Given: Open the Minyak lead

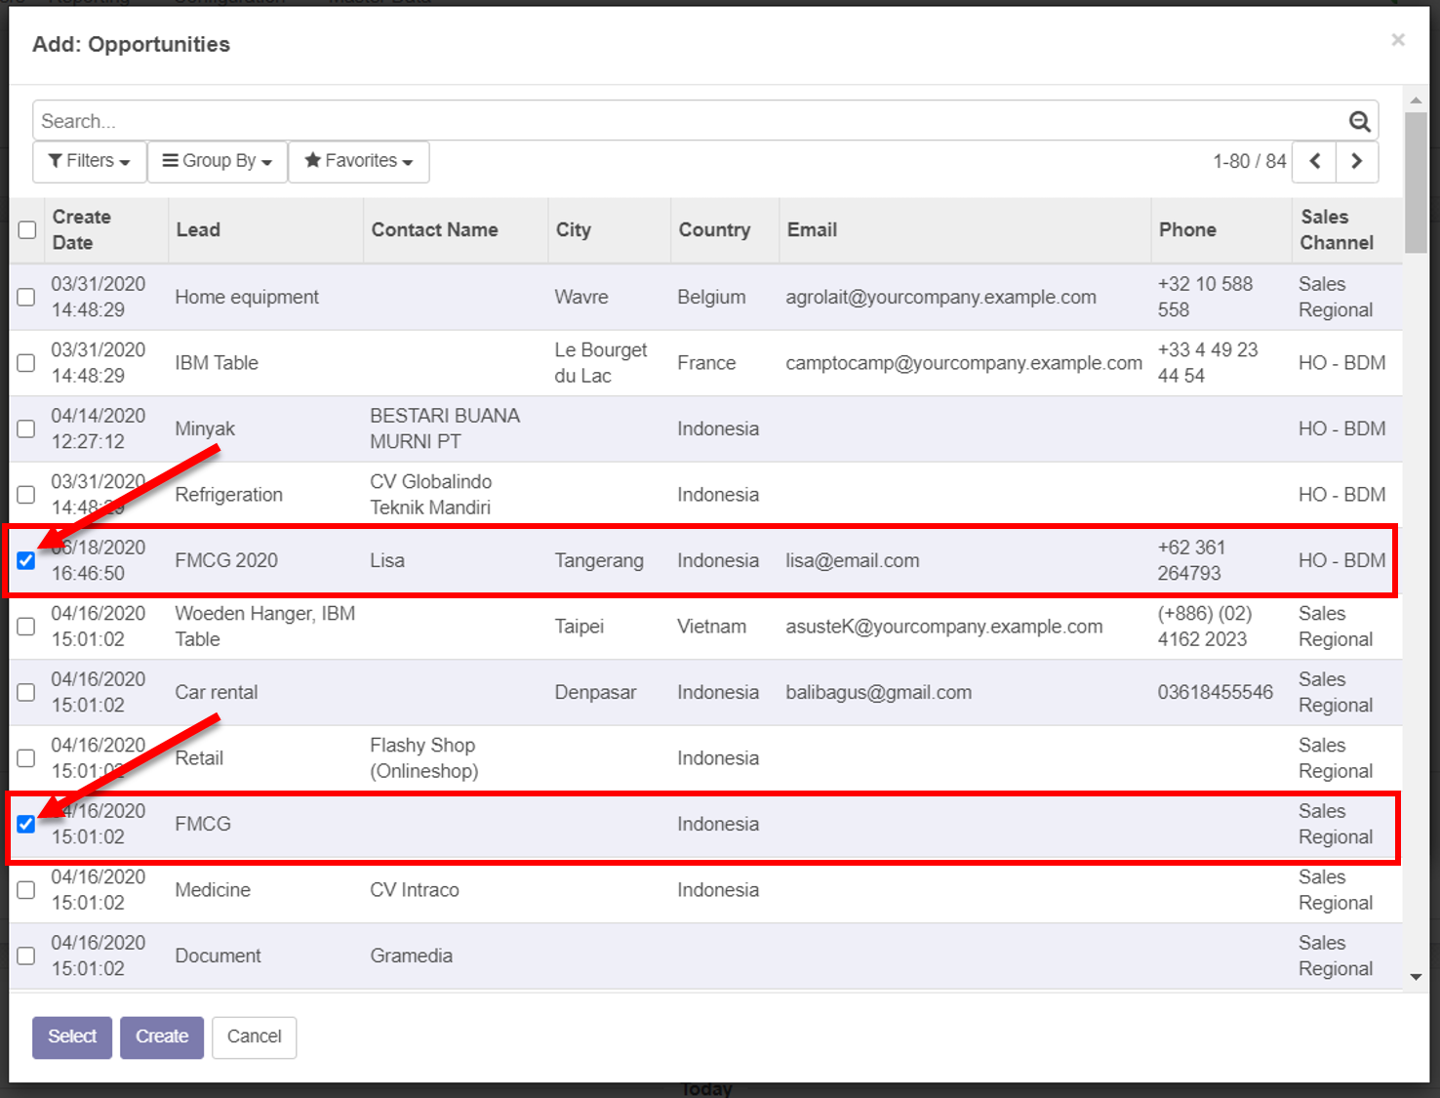Looking at the screenshot, I should [205, 428].
